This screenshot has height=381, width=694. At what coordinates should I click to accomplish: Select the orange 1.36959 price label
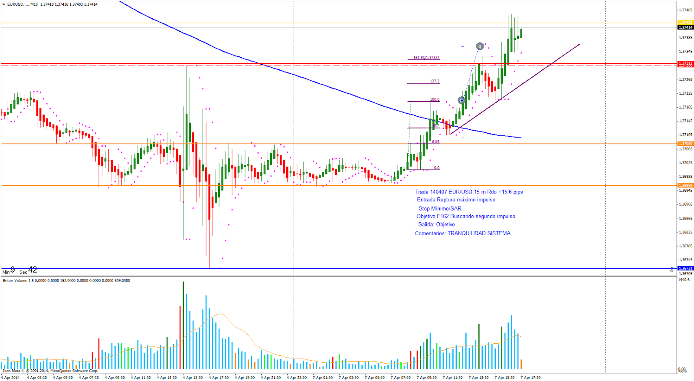(x=685, y=185)
